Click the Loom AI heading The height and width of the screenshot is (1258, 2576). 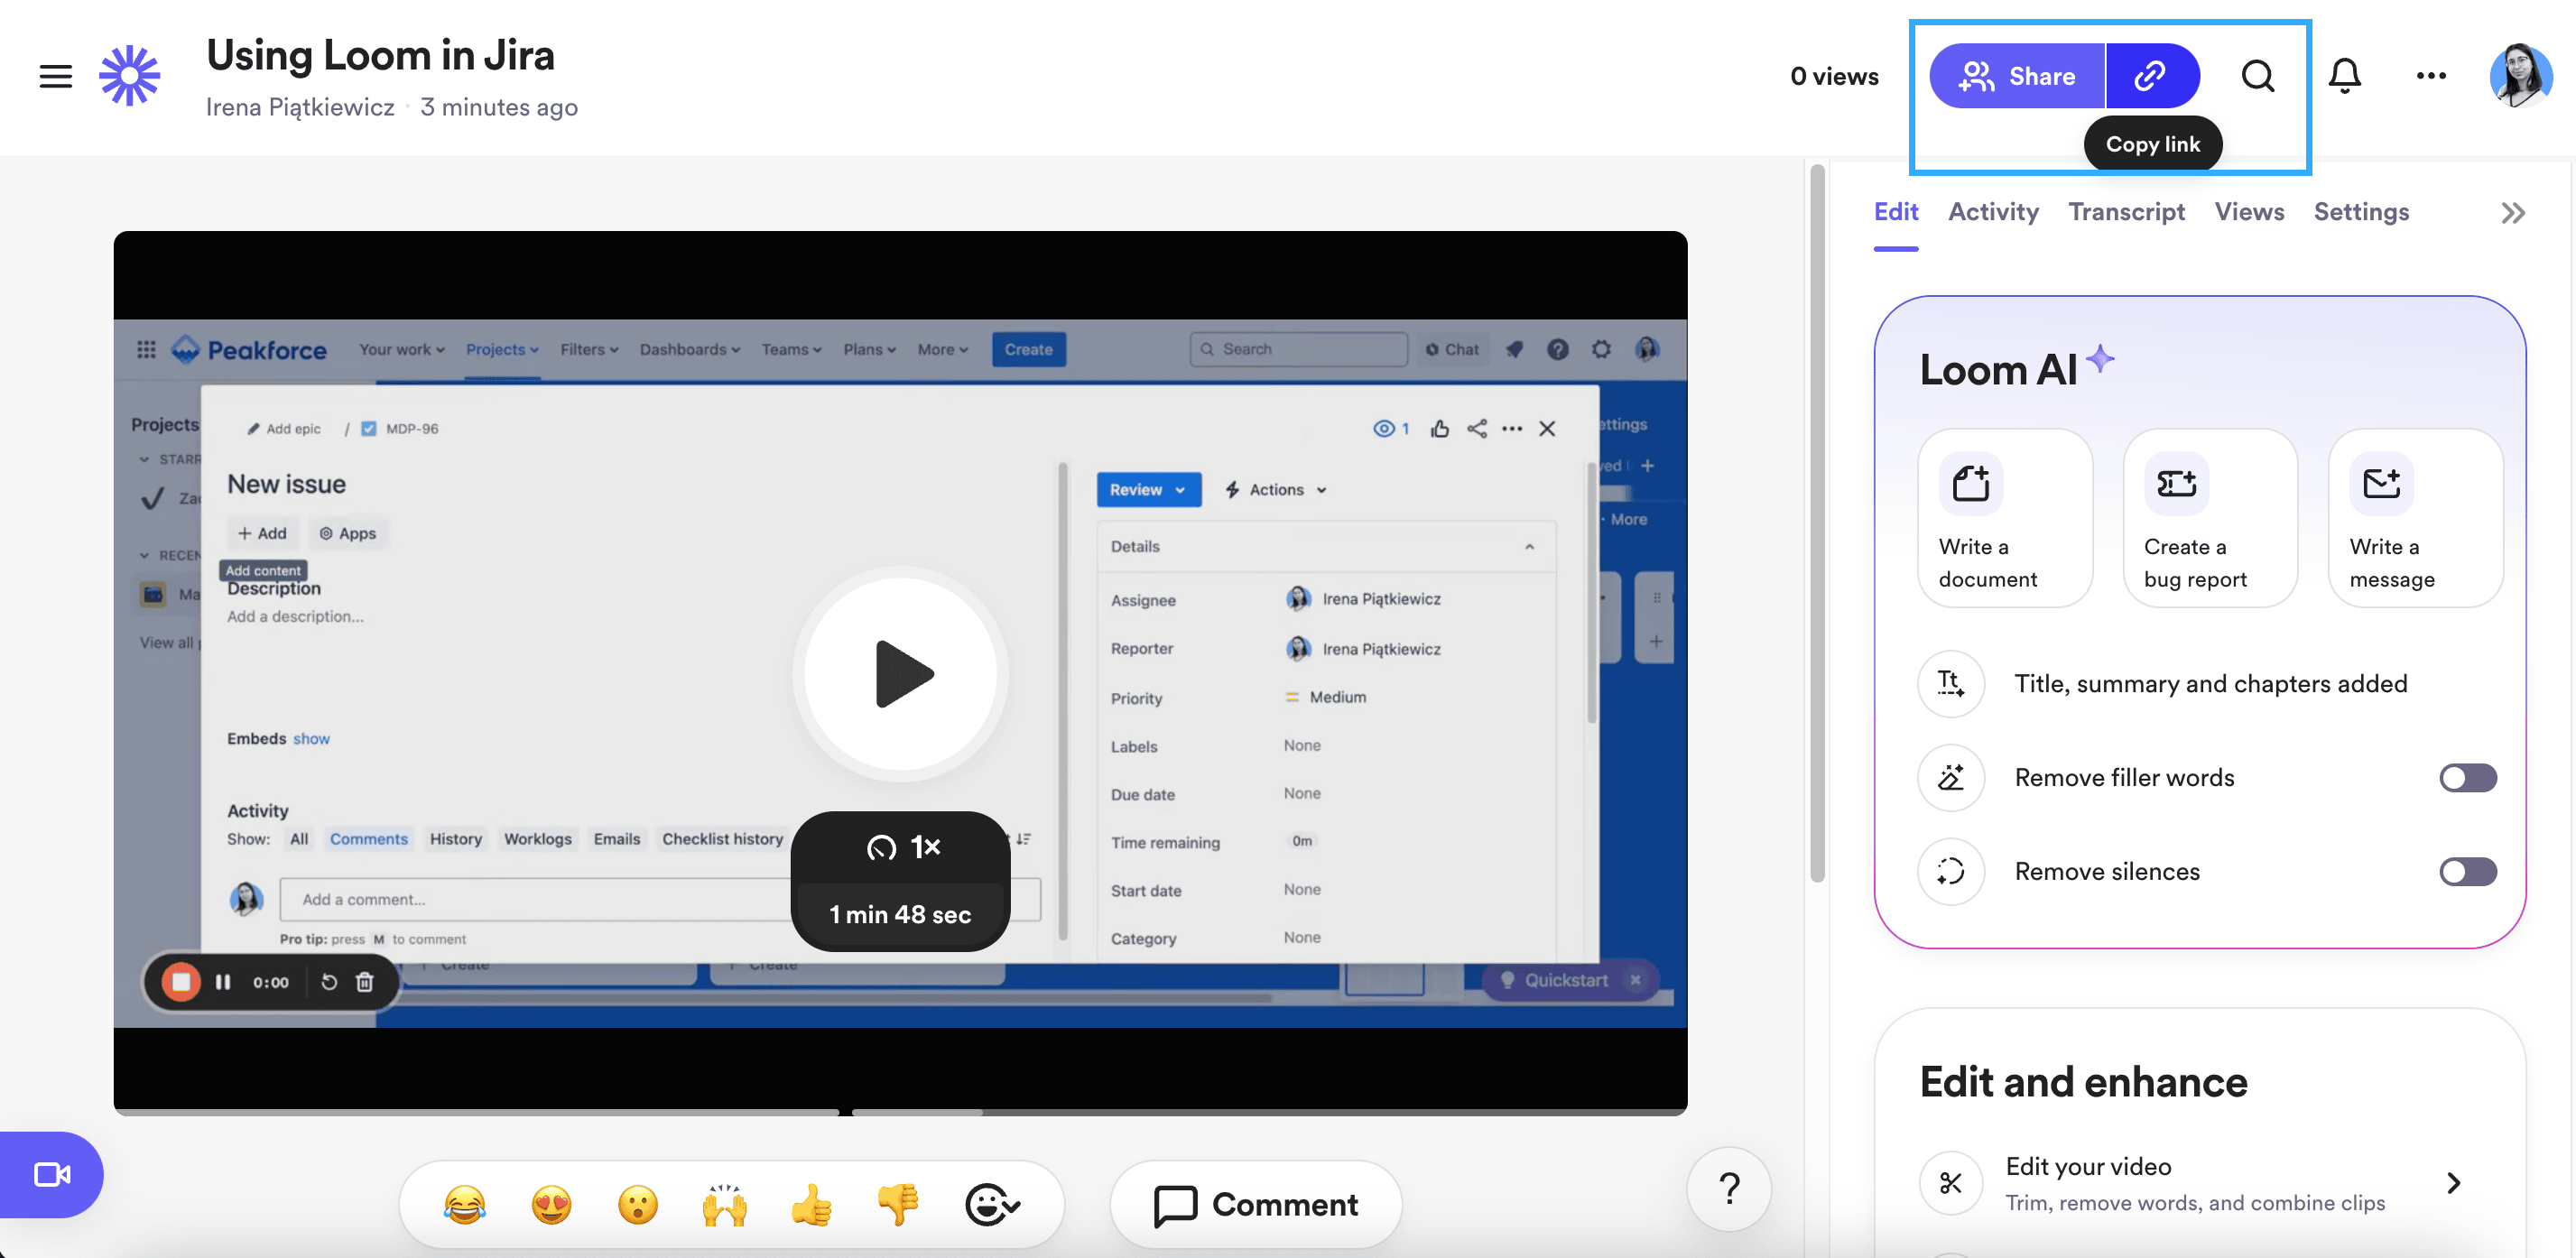(1999, 370)
